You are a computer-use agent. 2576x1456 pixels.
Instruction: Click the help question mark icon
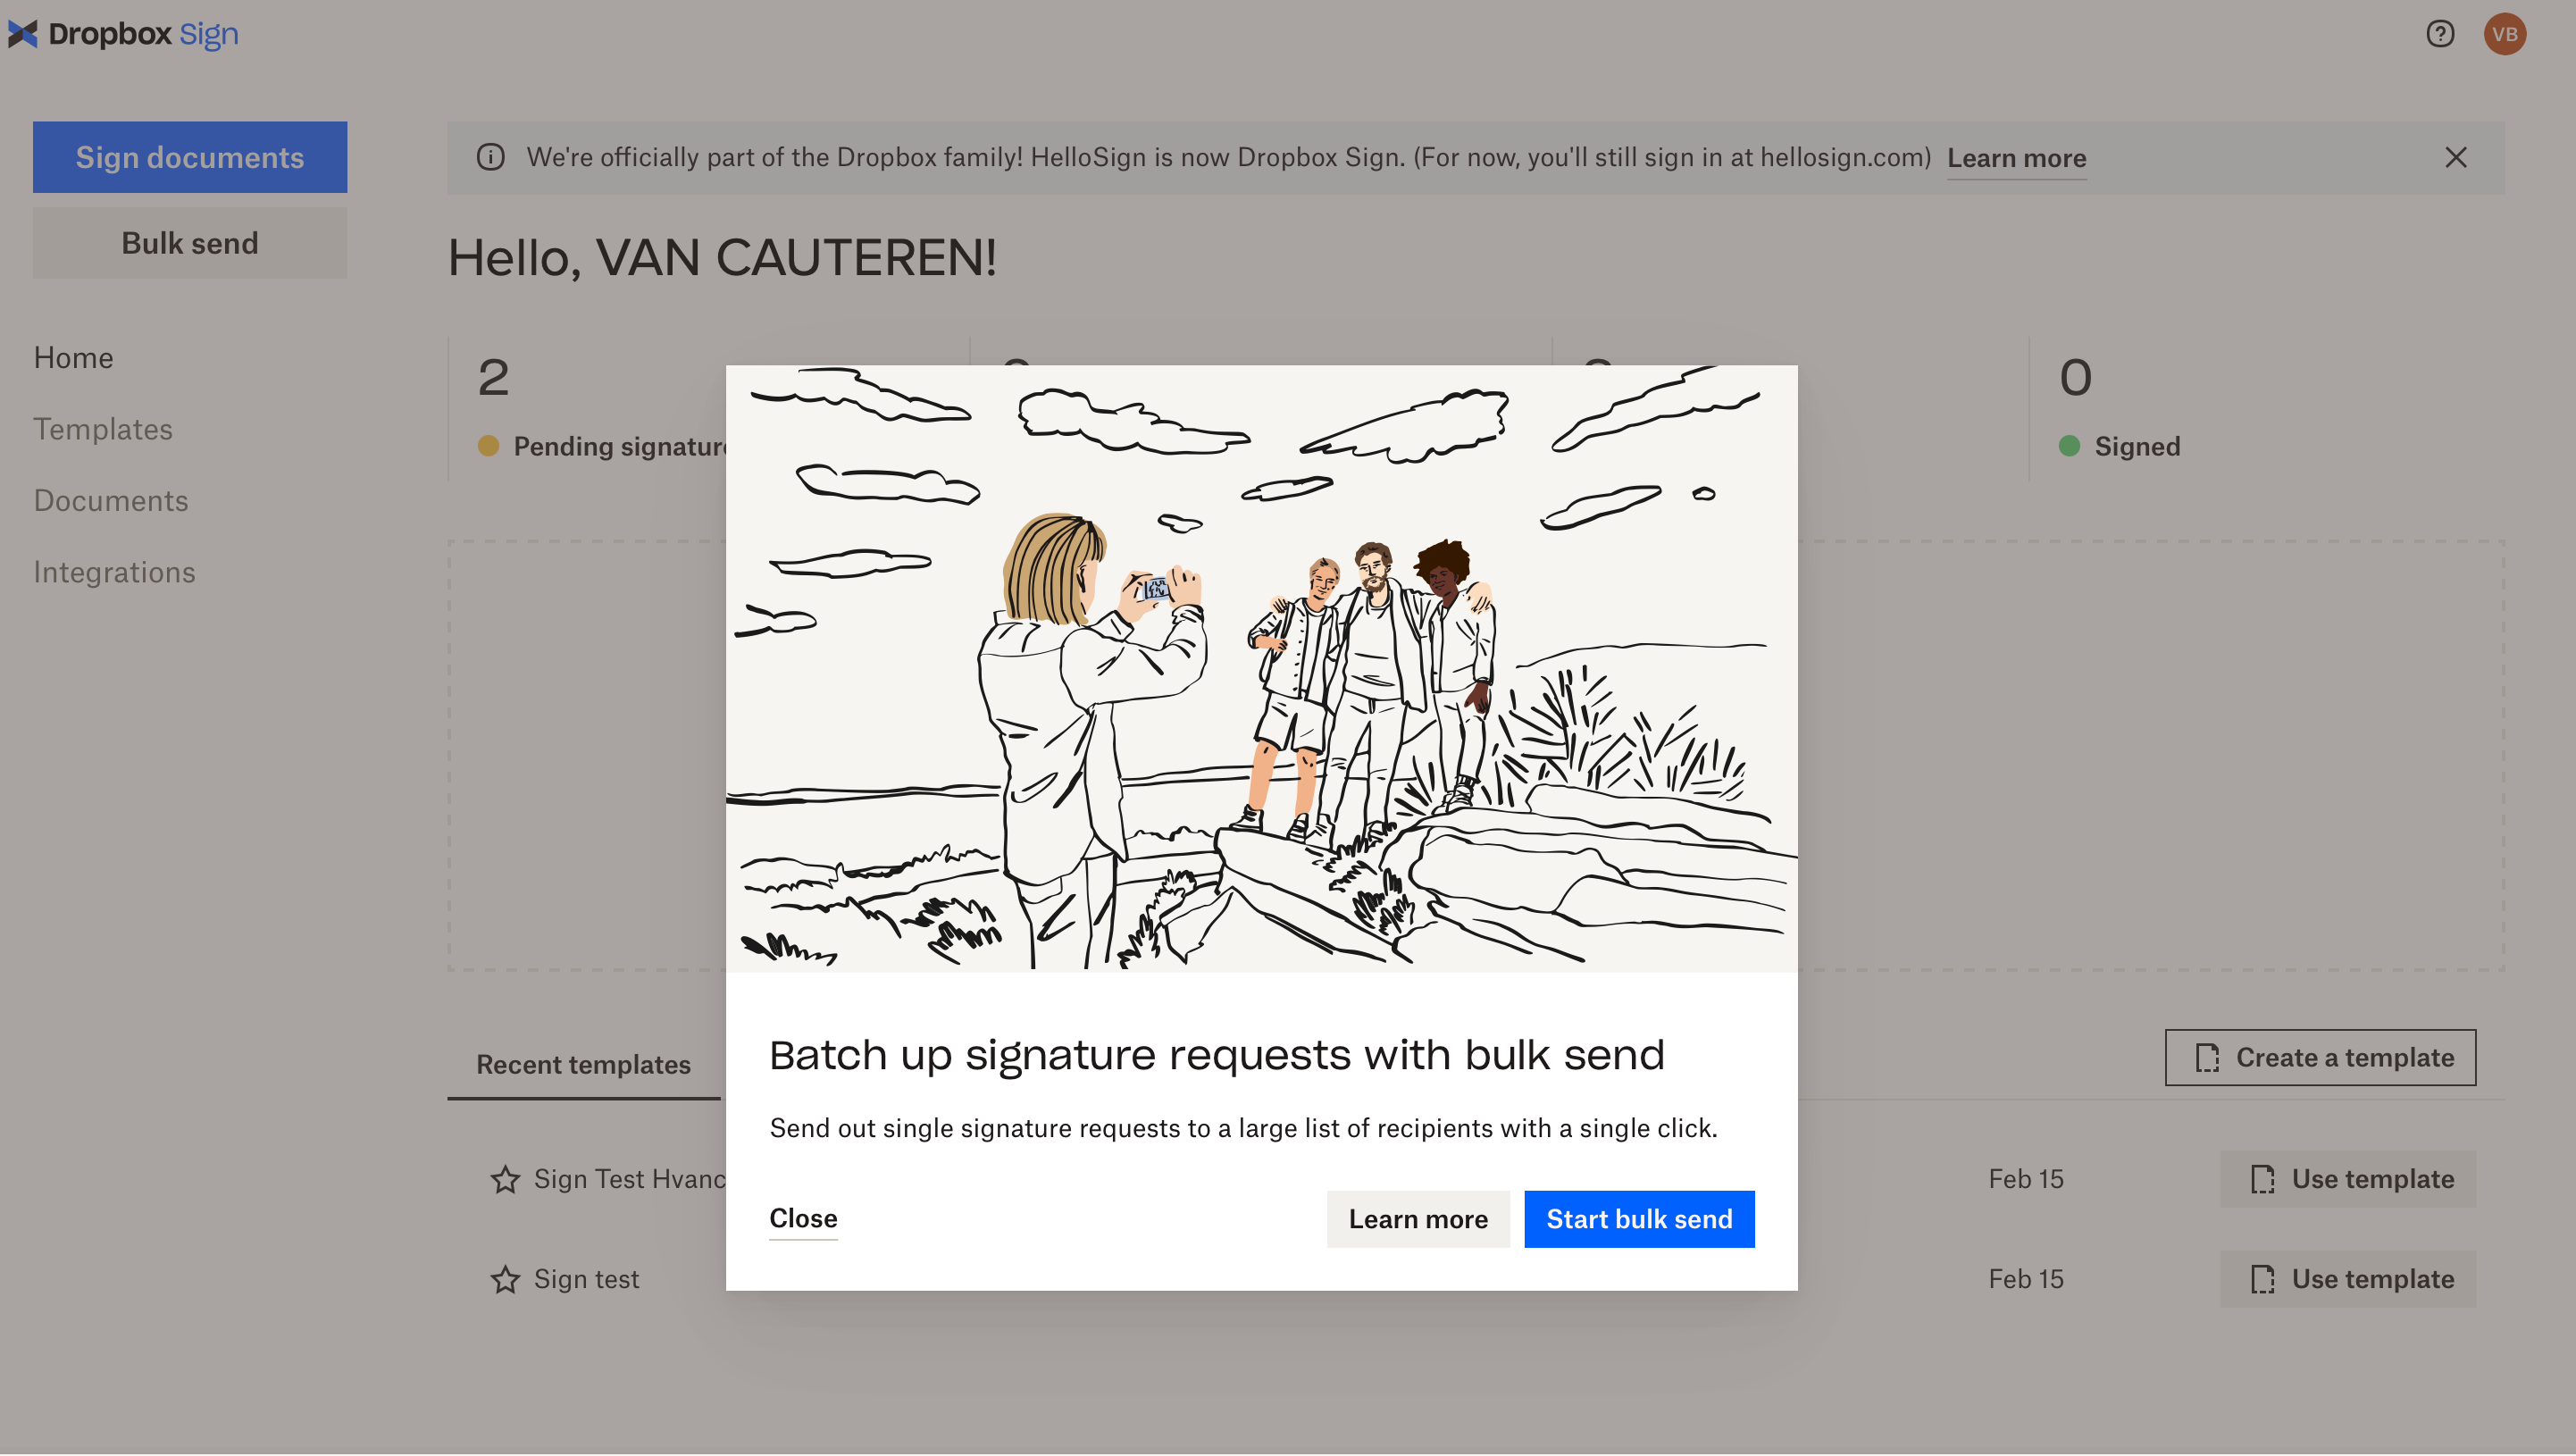(x=2438, y=32)
